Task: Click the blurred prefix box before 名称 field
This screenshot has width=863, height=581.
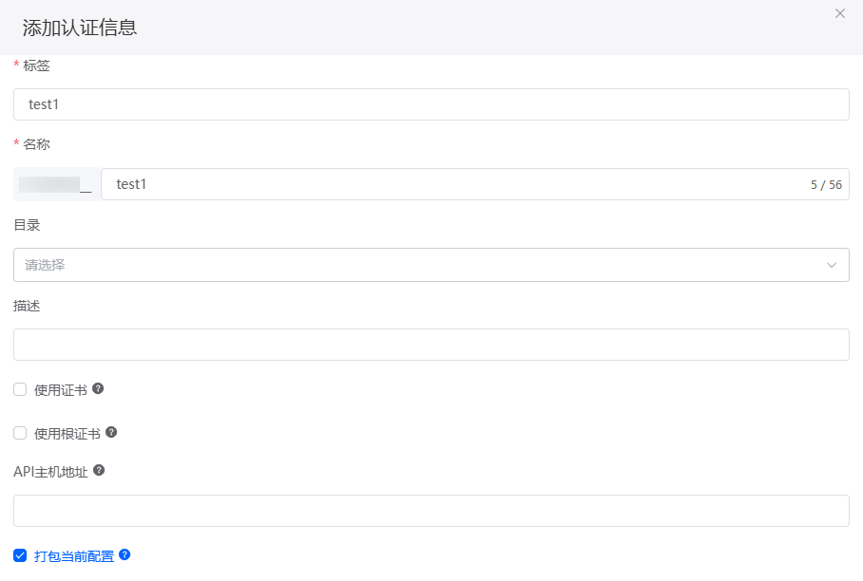Action: click(x=57, y=184)
